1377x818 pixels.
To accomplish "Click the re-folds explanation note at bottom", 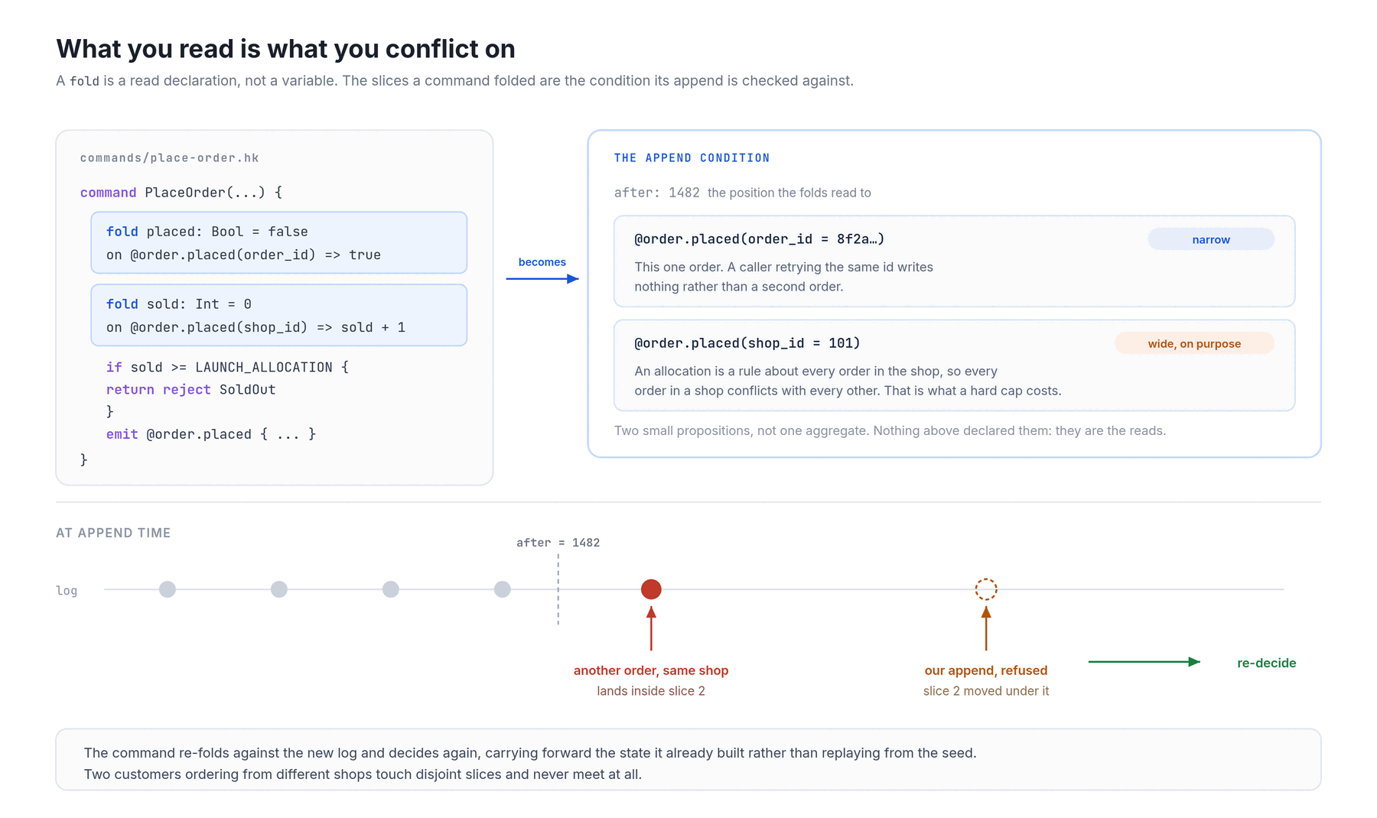I will 688,760.
